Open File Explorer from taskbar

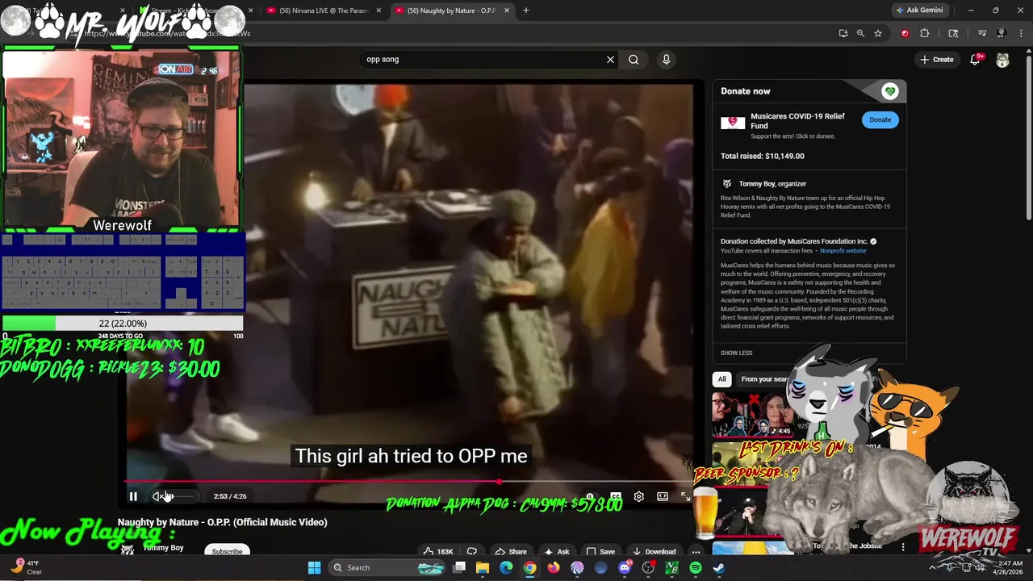click(483, 568)
